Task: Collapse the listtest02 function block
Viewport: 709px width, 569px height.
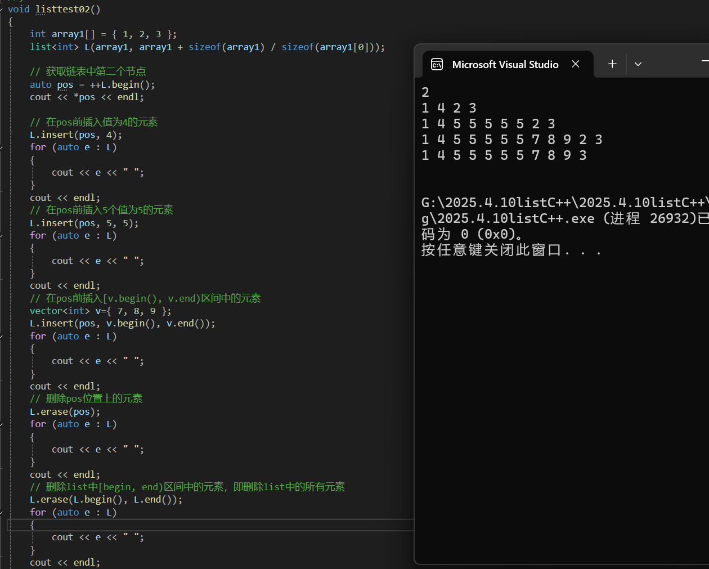Action: [2, 10]
